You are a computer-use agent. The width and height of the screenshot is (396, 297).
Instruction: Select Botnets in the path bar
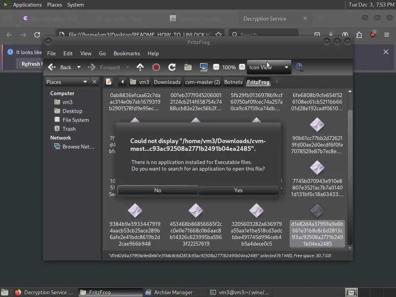click(x=233, y=82)
